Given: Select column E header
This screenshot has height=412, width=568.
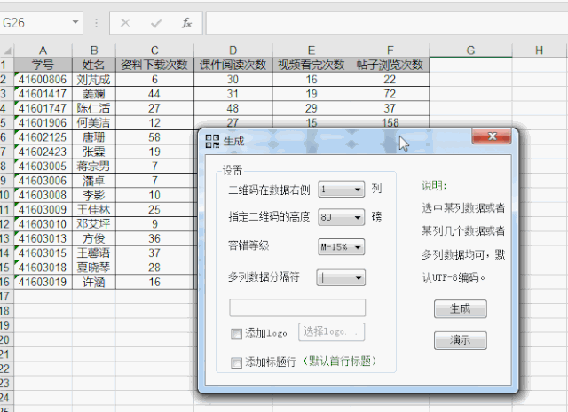Looking at the screenshot, I should (312, 51).
